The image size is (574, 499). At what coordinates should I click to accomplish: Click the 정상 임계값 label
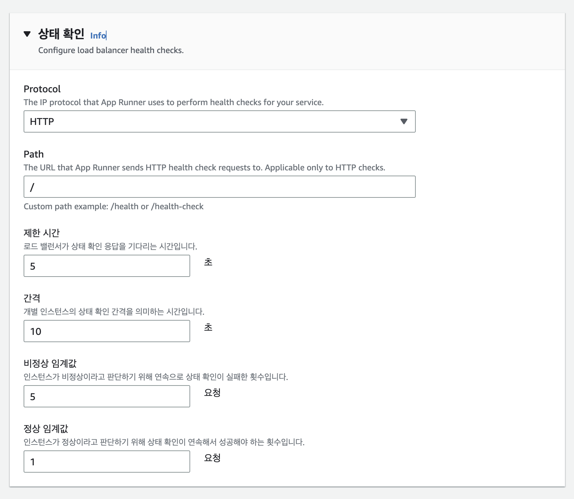[46, 429]
